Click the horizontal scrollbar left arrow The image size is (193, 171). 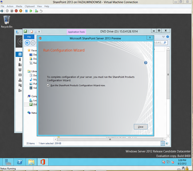55,139
